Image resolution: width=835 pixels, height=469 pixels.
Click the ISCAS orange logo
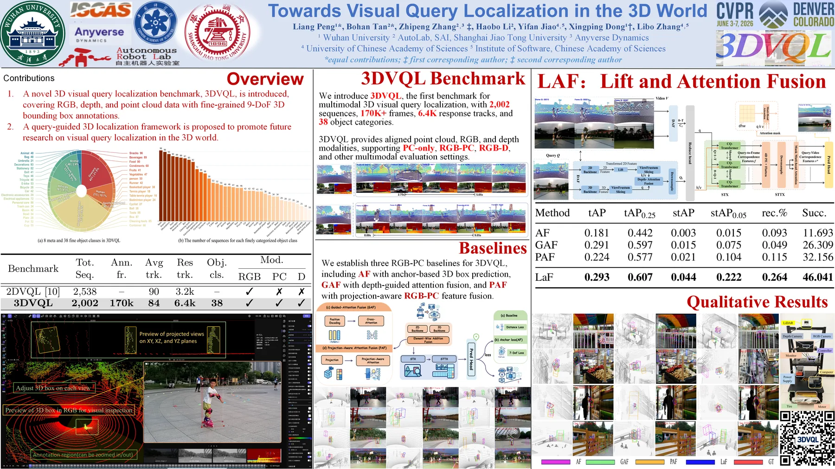[101, 10]
